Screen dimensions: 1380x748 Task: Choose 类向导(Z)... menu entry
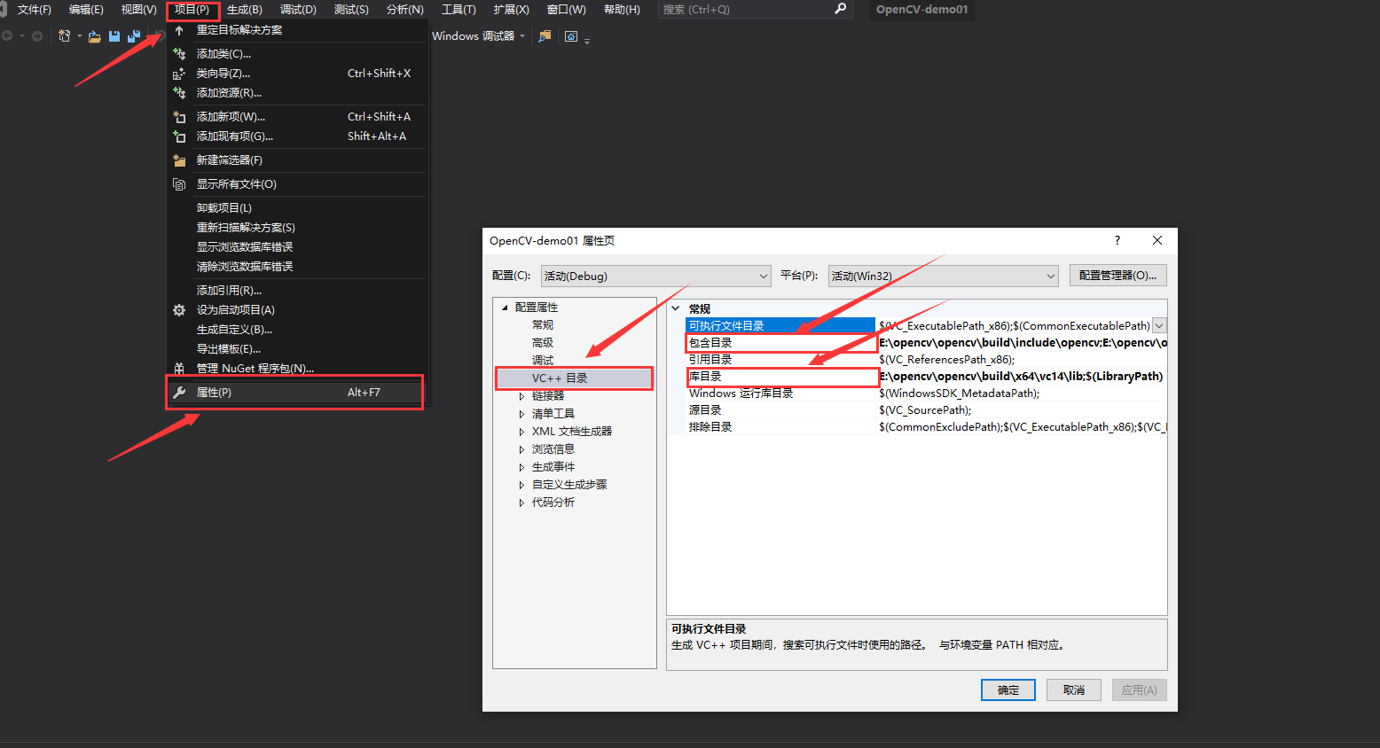coord(297,74)
